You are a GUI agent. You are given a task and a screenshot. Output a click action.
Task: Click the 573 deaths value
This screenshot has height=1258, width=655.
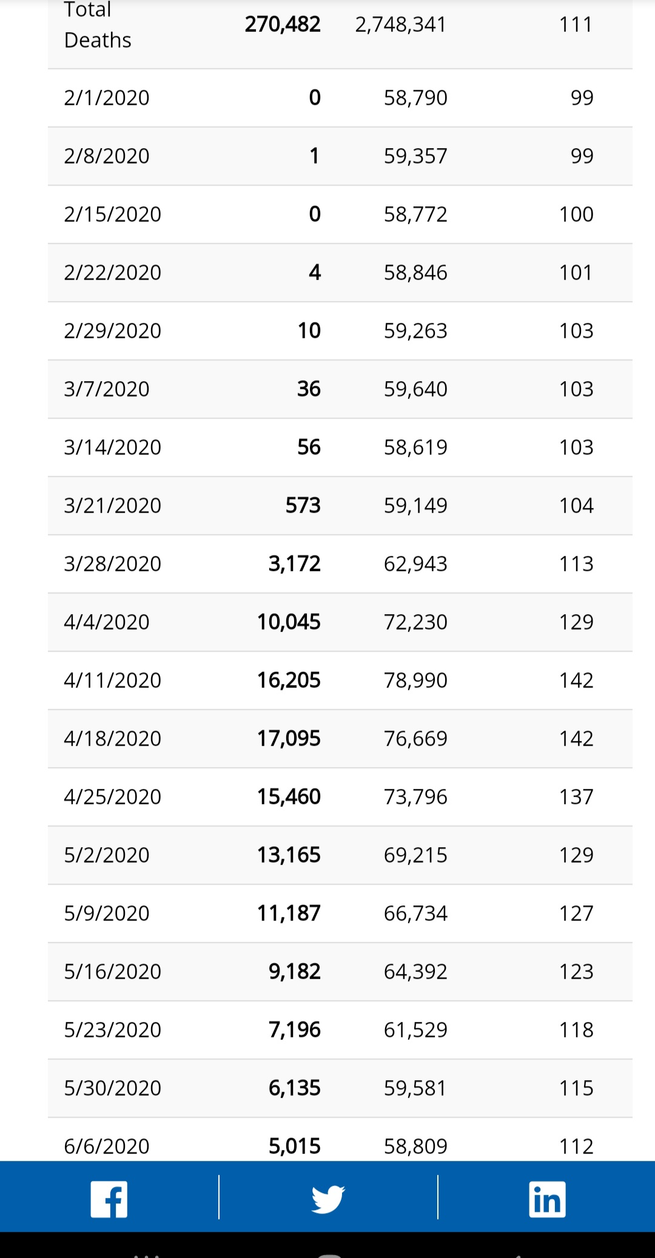[303, 506]
